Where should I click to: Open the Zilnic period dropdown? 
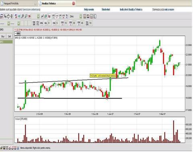81,16
